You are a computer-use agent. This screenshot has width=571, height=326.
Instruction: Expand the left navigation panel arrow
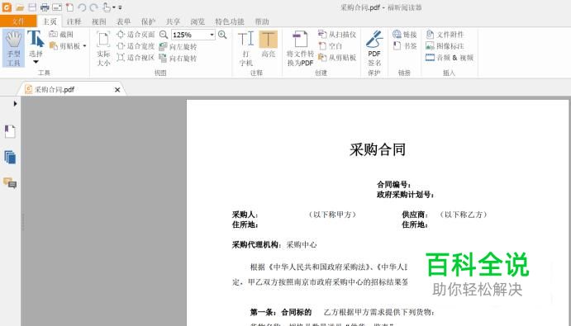click(15, 104)
